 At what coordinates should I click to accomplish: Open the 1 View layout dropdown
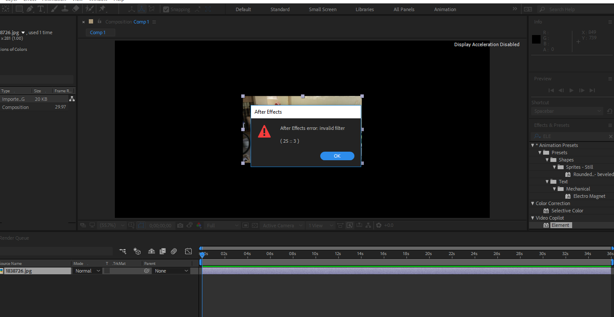pyautogui.click(x=320, y=225)
